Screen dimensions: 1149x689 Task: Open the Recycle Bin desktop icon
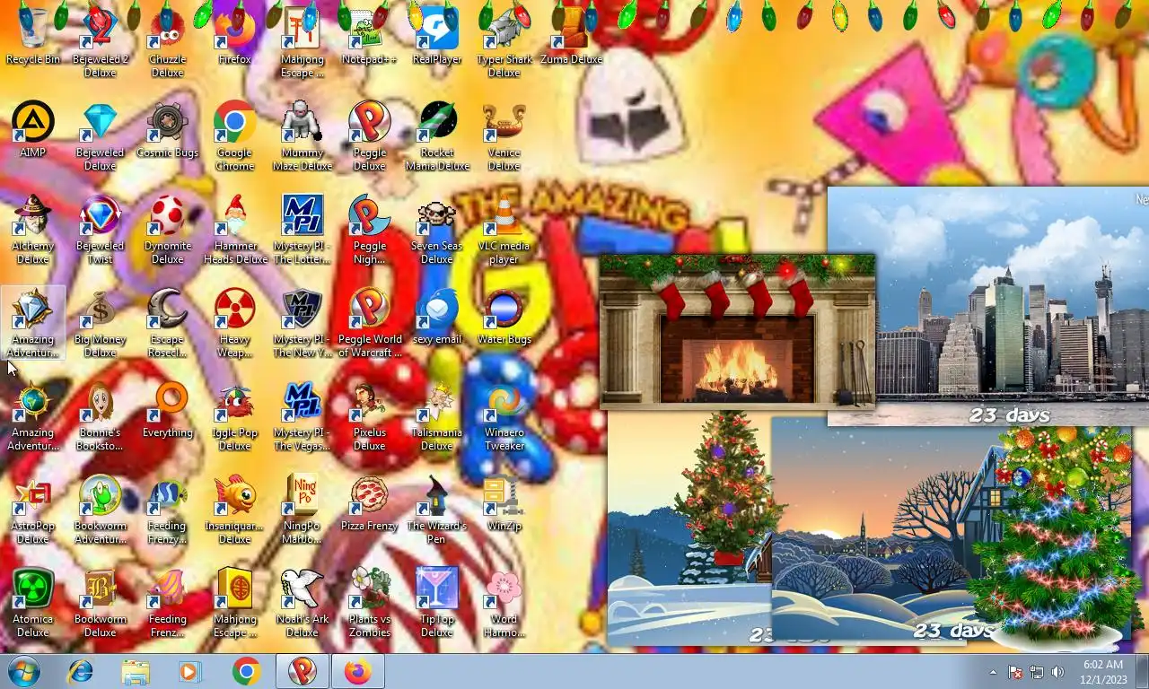33,37
